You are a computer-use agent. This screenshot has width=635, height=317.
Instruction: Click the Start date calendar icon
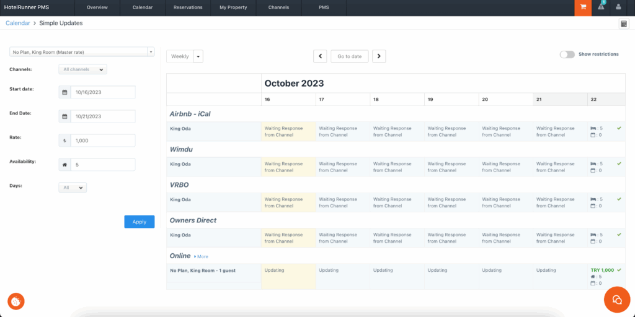[x=64, y=92]
